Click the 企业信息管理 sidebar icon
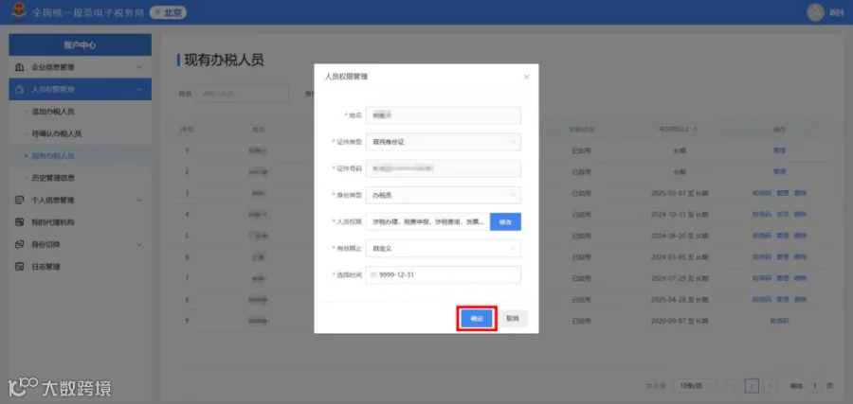The width and height of the screenshot is (853, 404). (x=20, y=67)
